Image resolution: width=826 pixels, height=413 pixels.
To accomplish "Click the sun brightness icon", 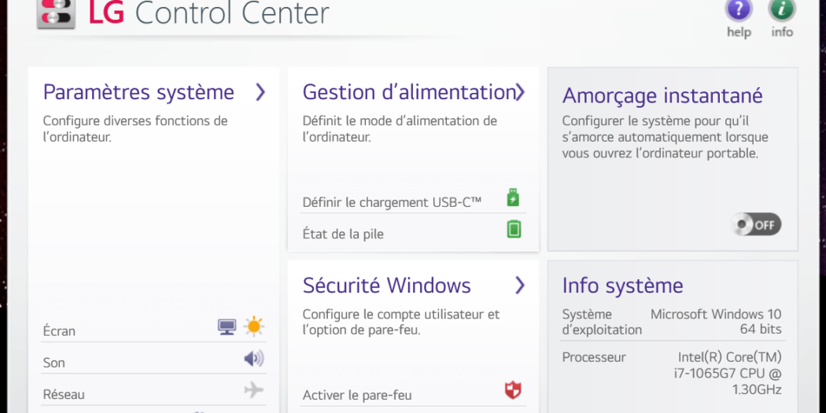I will [253, 326].
